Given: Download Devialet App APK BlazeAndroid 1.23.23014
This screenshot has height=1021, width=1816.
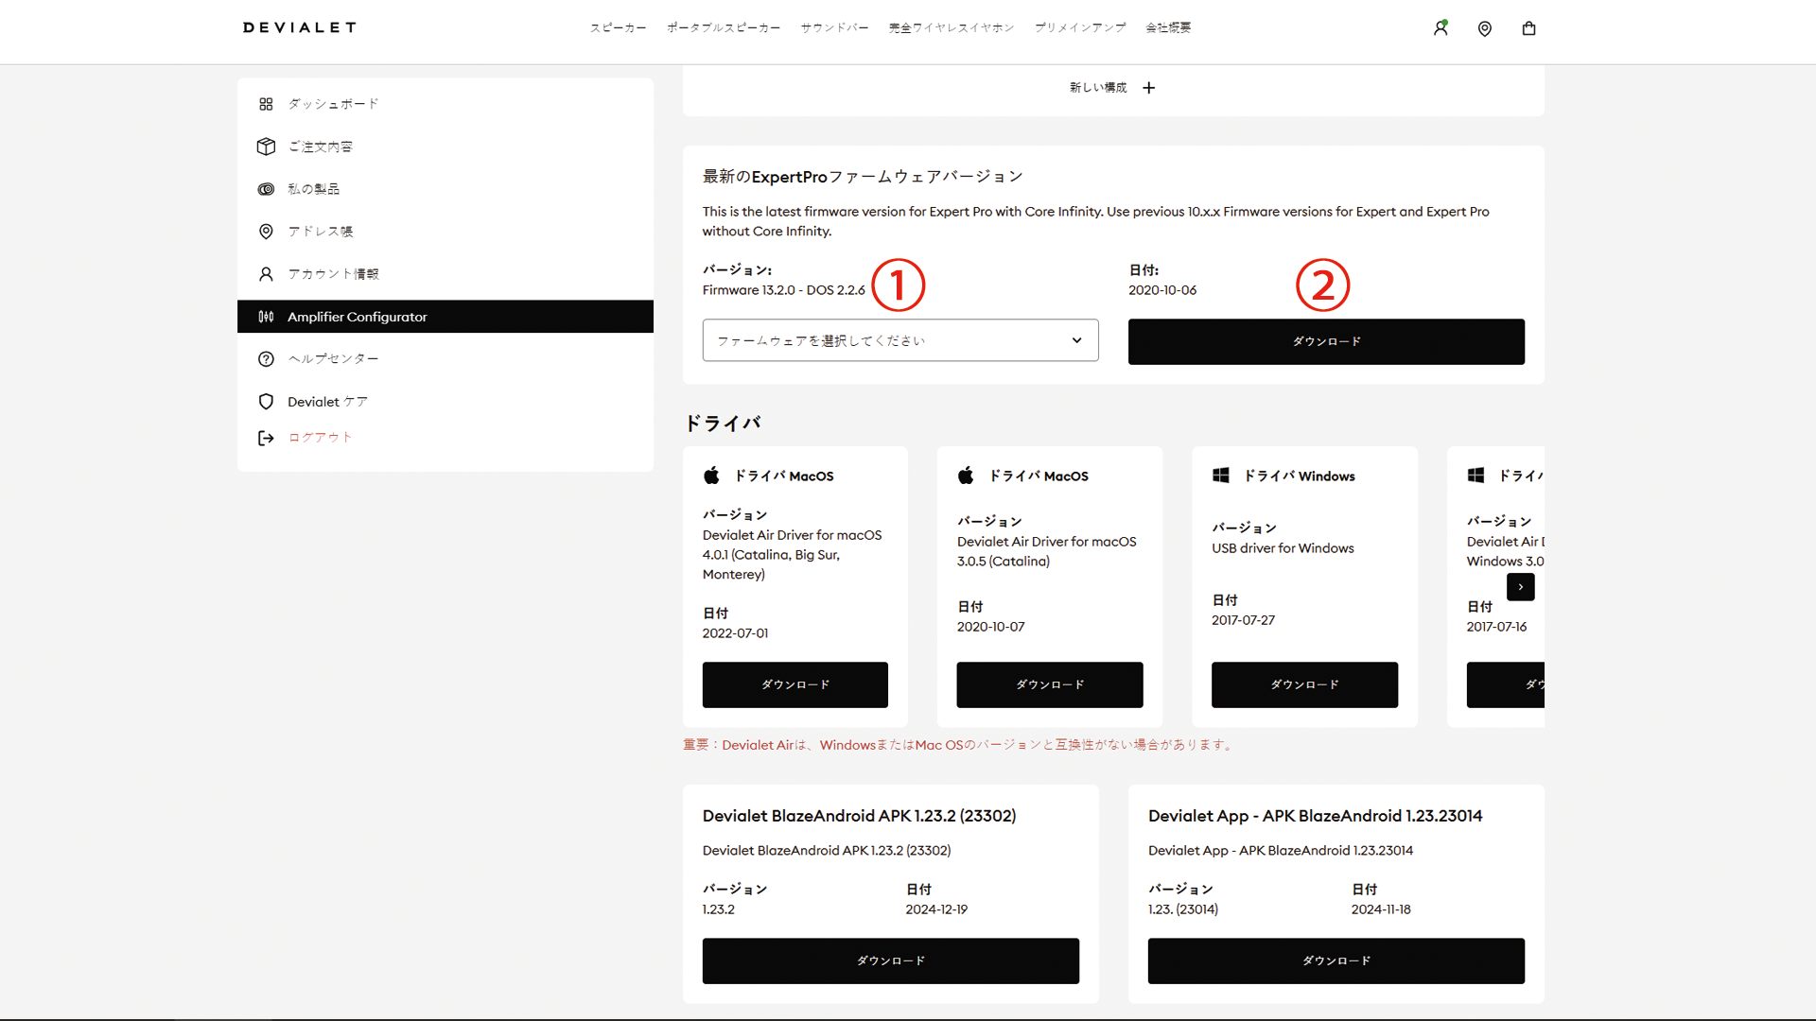Looking at the screenshot, I should (1336, 960).
